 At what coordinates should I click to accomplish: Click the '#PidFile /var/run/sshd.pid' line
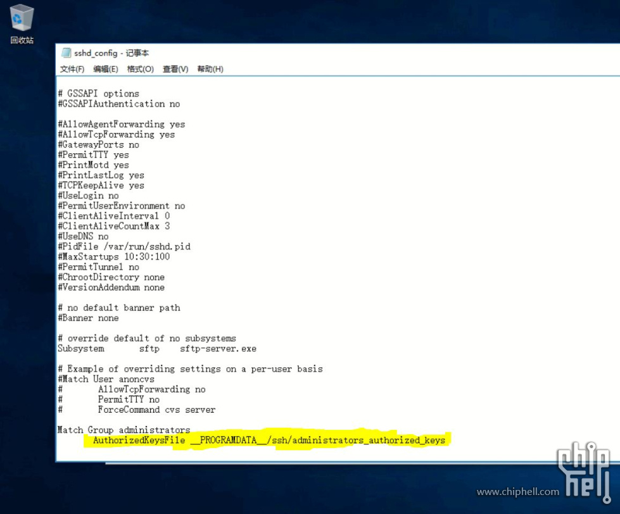[x=124, y=246]
